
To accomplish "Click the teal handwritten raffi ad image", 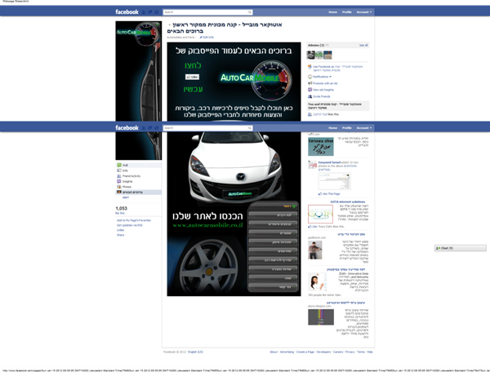I will point(321,147).
